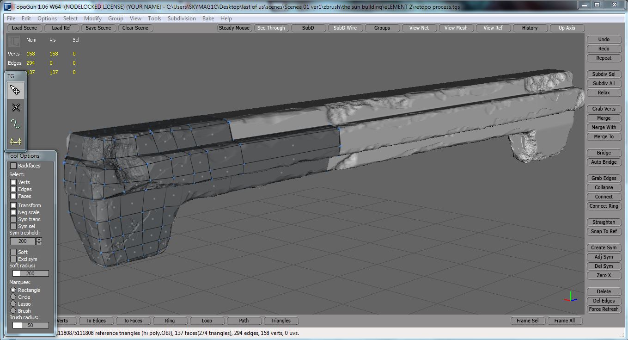Image resolution: width=628 pixels, height=340 pixels.
Task: Open the Subdivision menu
Action: point(182,19)
